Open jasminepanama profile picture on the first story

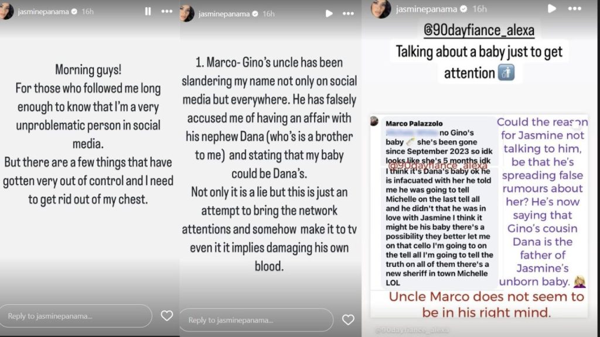click(x=6, y=12)
